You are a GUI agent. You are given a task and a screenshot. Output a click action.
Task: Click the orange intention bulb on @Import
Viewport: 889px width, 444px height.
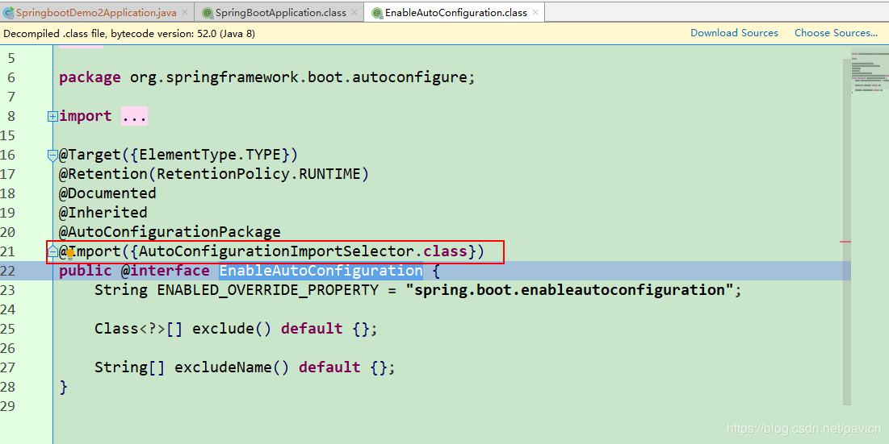(70, 253)
